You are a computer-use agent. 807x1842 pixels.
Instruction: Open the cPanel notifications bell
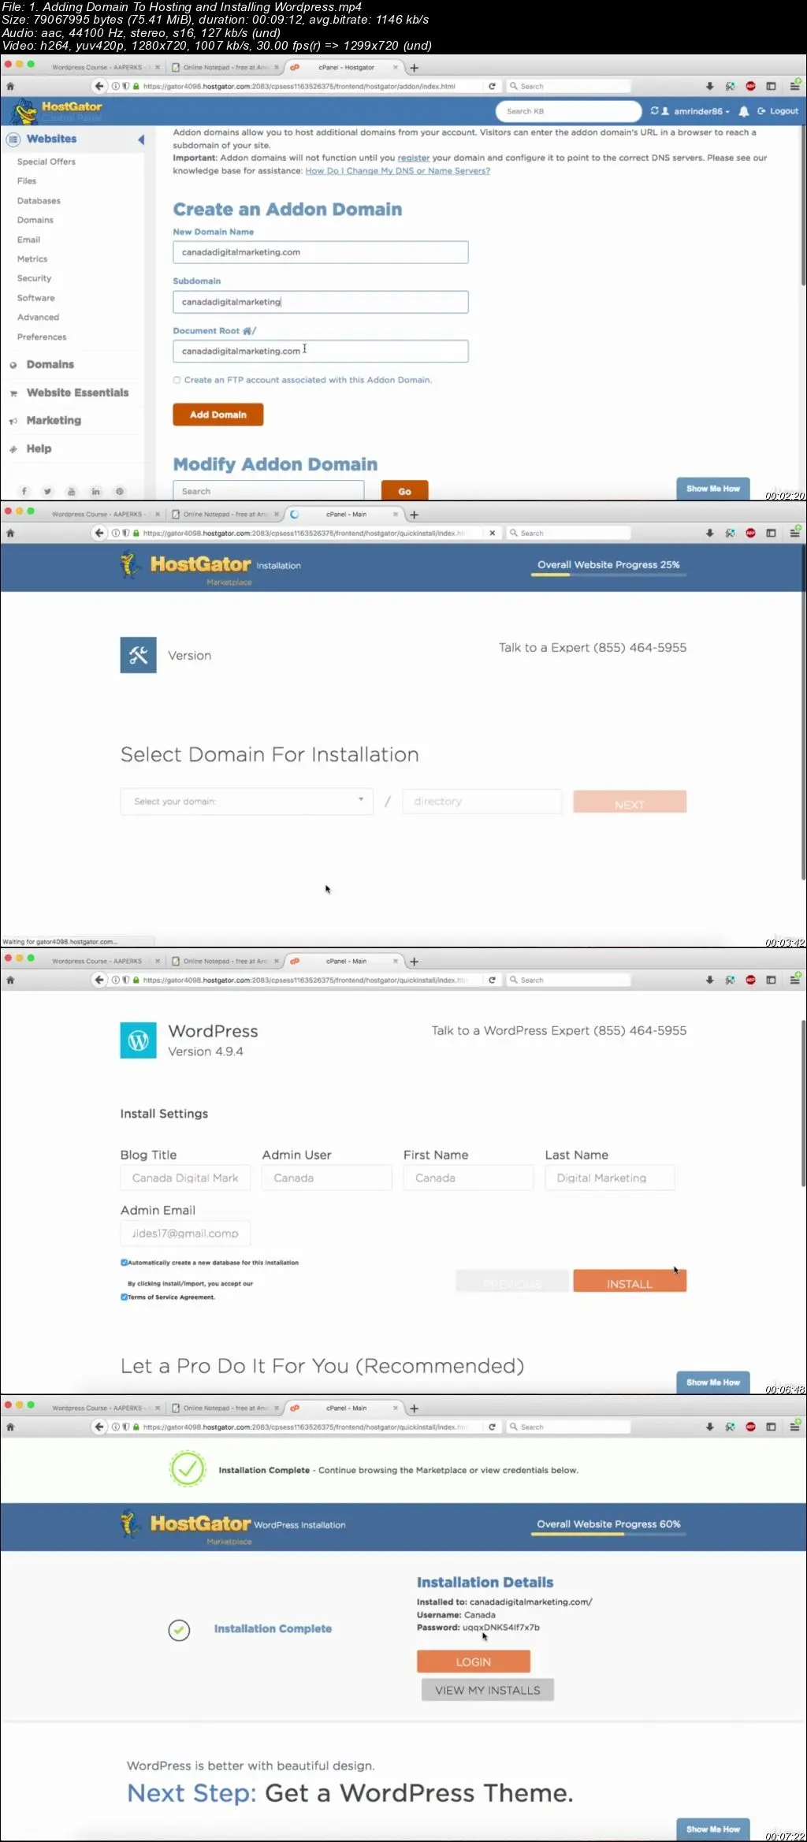[743, 111]
